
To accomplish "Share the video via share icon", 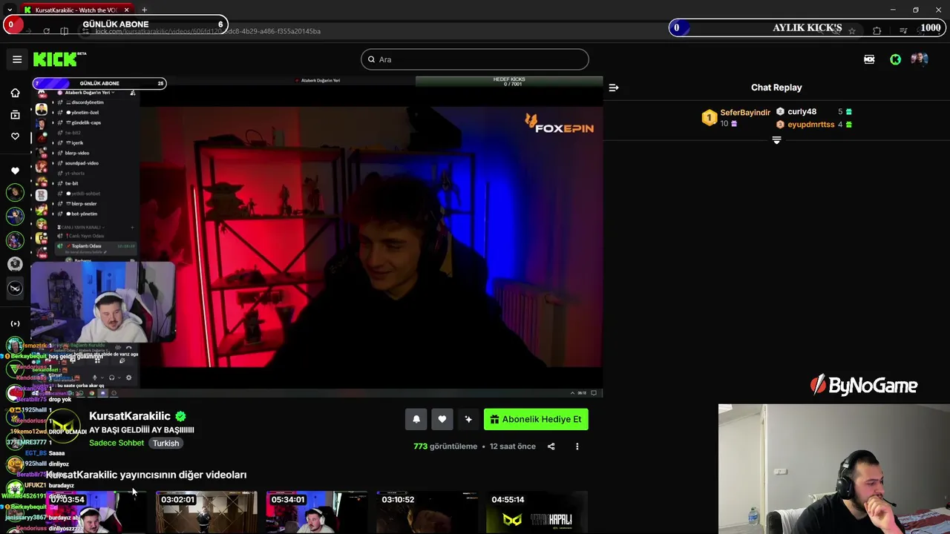I will click(x=551, y=446).
